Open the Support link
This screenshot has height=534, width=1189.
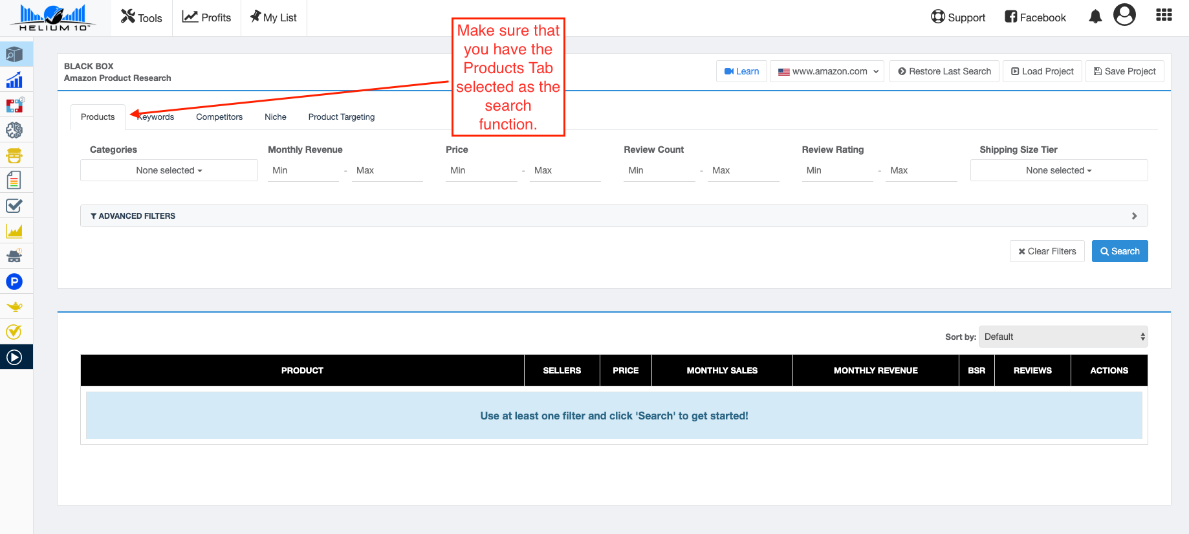click(958, 17)
